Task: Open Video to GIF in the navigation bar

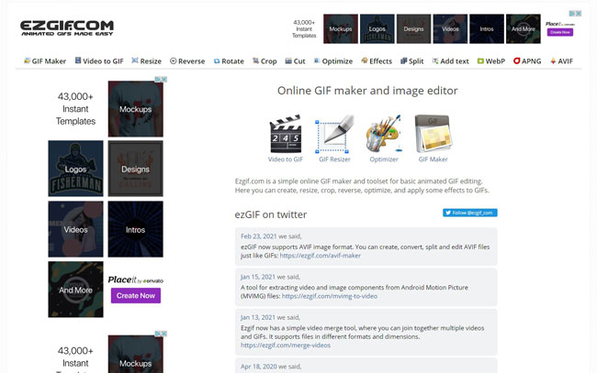Action: coord(99,61)
